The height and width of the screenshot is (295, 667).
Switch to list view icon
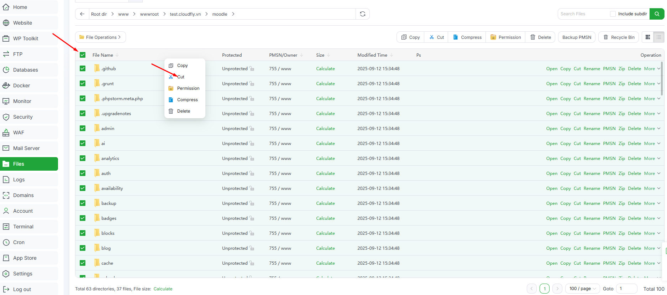click(x=659, y=37)
